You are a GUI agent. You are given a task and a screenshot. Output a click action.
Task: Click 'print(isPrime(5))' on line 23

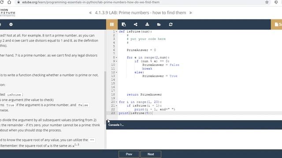[136, 113]
